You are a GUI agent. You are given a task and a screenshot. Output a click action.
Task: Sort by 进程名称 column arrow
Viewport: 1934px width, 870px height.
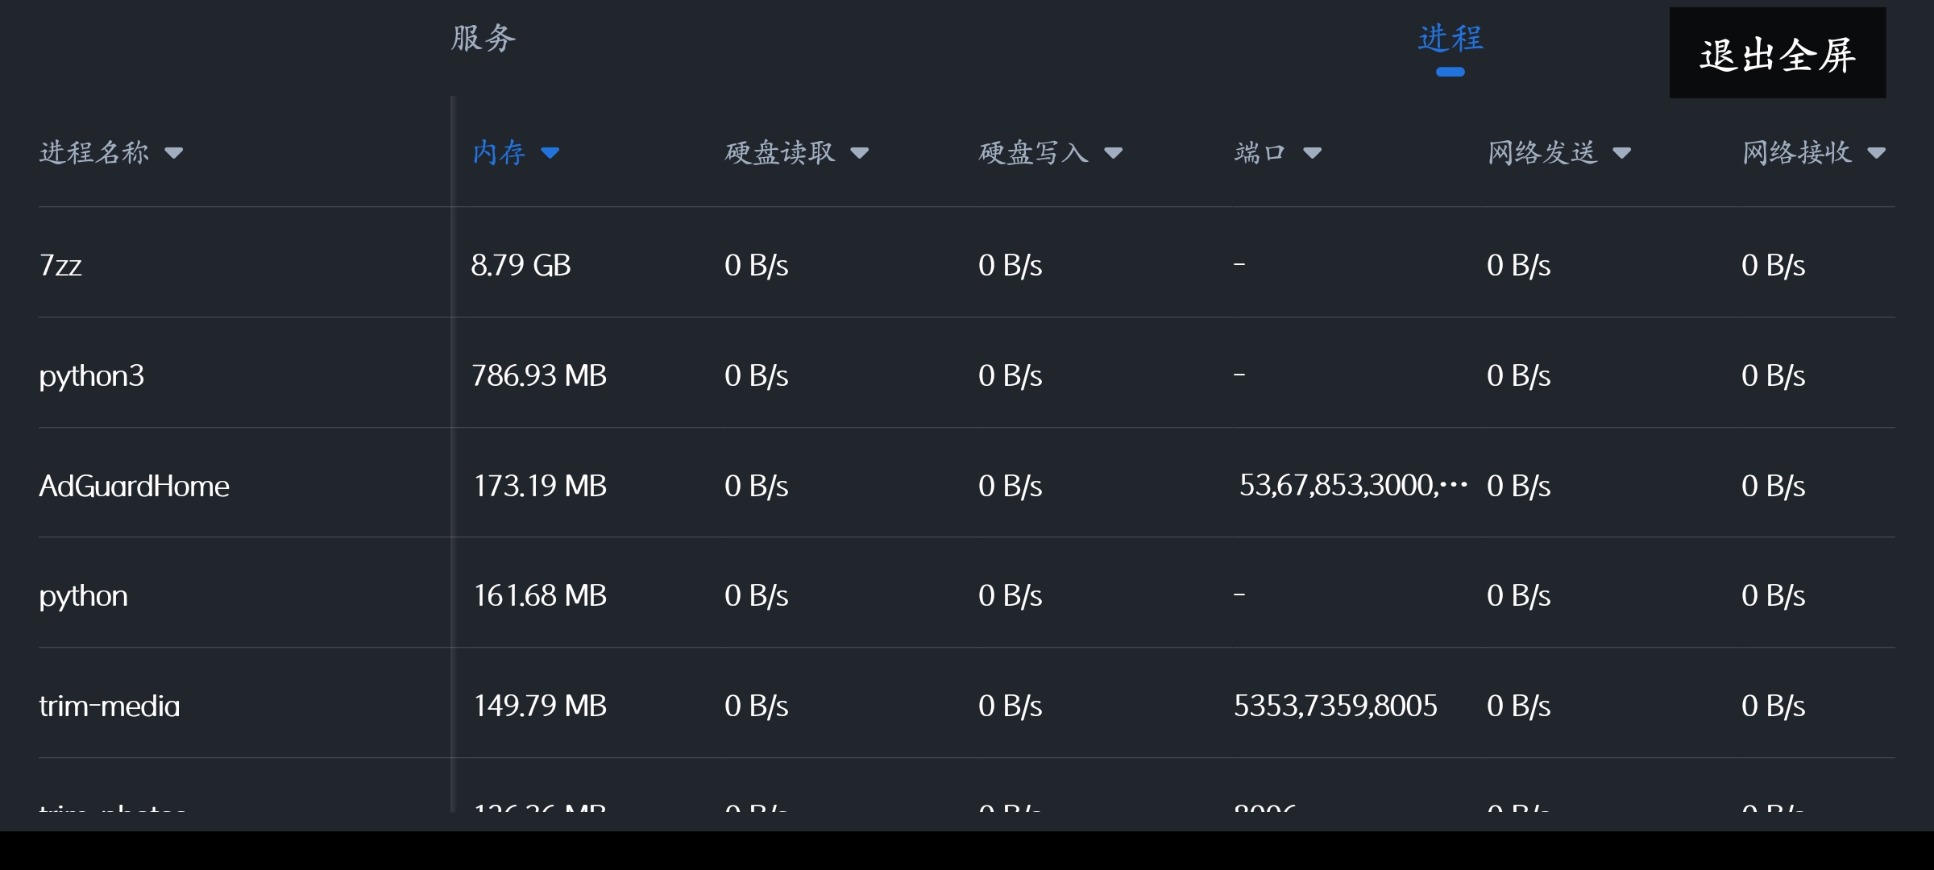[x=174, y=153]
